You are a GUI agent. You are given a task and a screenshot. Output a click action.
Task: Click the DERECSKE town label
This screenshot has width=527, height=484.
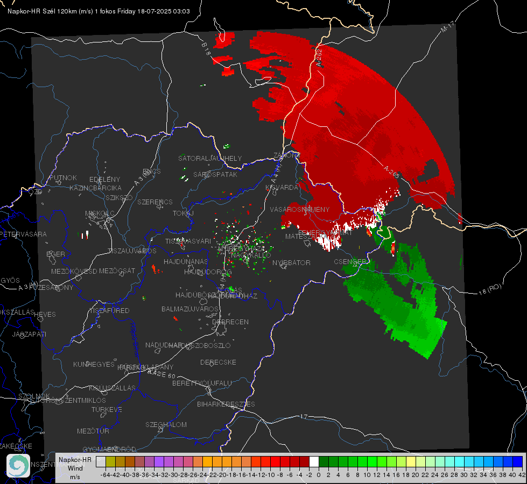(x=218, y=362)
